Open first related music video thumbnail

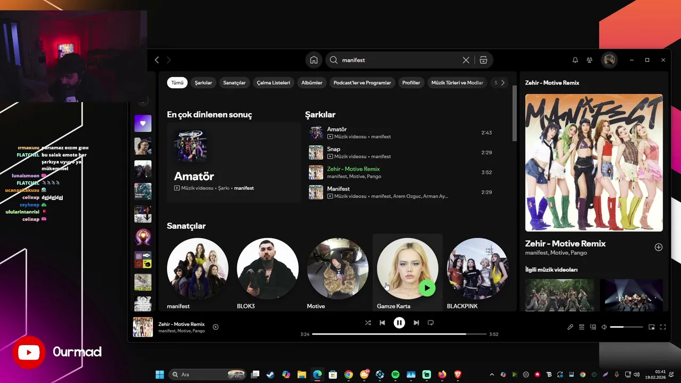(x=560, y=295)
